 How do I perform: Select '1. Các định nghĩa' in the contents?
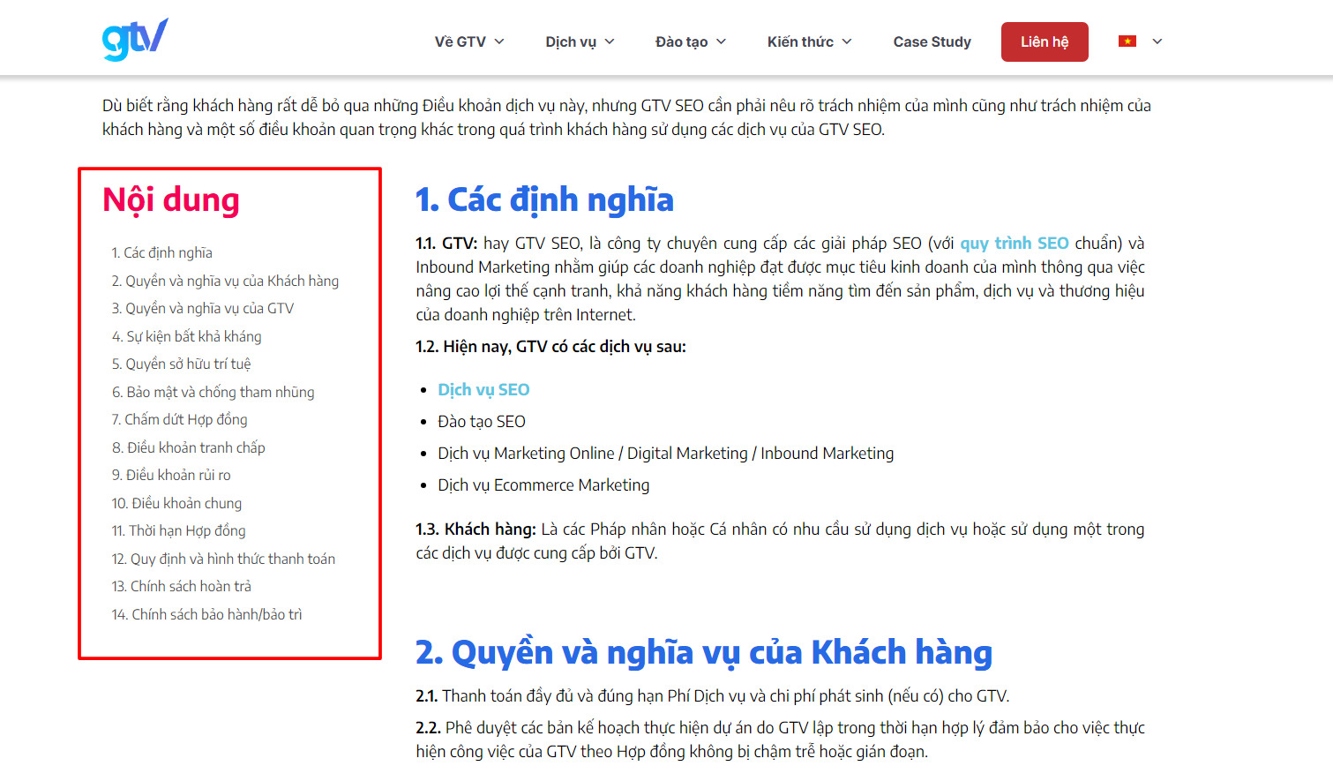coord(161,252)
